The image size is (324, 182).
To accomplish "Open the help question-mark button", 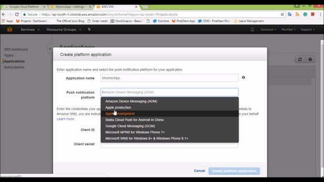I will pos(310,60).
